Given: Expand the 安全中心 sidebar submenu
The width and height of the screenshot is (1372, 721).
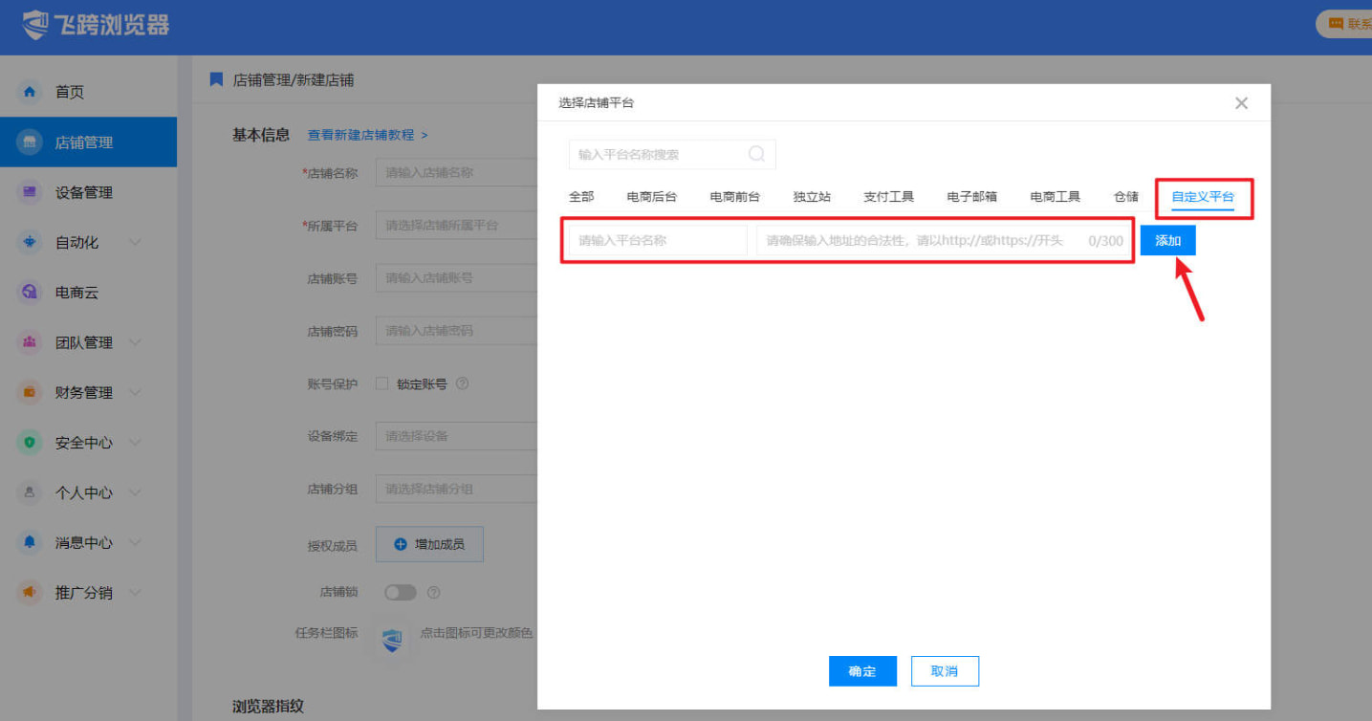Looking at the screenshot, I should (x=135, y=443).
